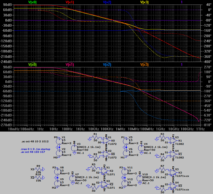Click yellow V(x3) trace label in top pane
213x194 pixels.
coord(144,2)
